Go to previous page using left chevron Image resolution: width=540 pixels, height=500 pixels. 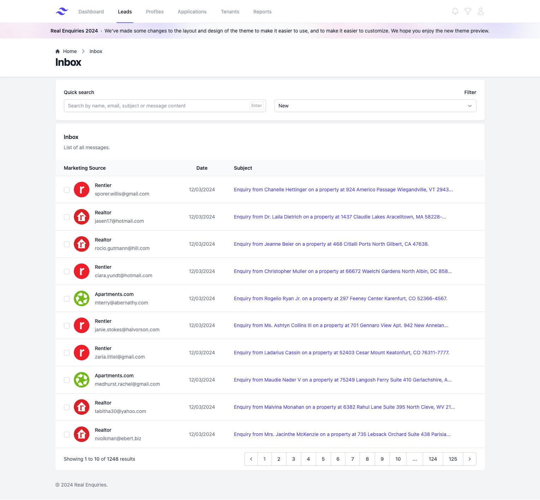(251, 459)
